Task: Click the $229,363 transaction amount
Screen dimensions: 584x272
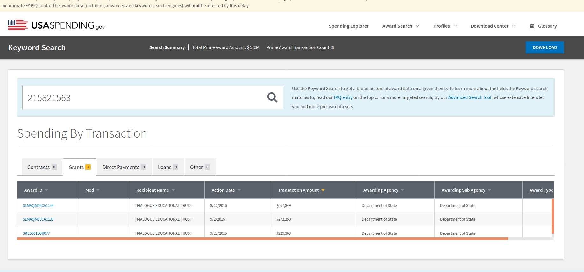Action: (x=283, y=233)
